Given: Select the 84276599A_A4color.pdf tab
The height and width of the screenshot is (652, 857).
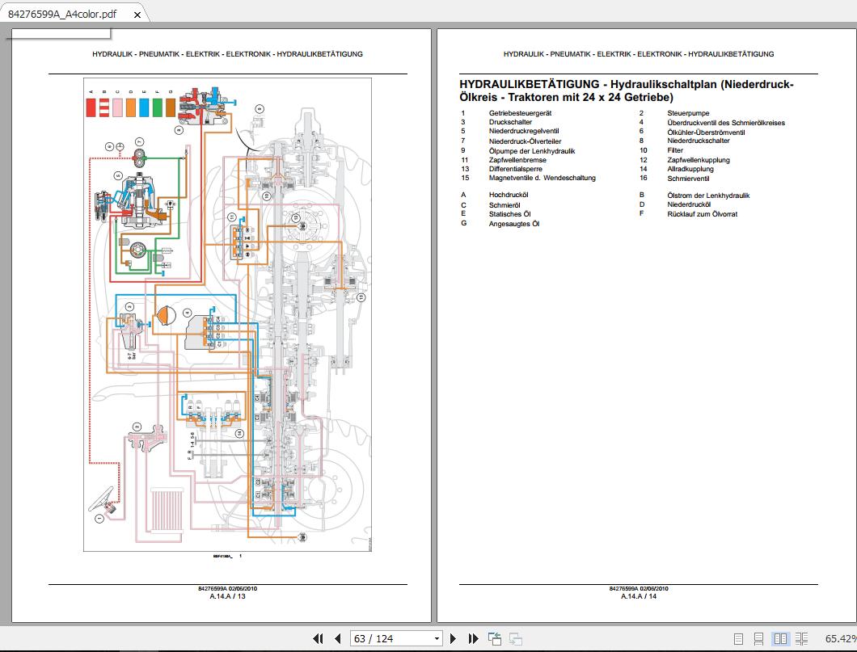Looking at the screenshot, I should 61,14.
